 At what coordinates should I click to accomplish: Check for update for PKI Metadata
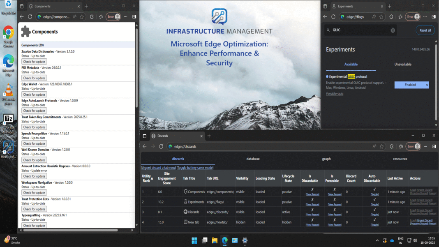coord(34,78)
